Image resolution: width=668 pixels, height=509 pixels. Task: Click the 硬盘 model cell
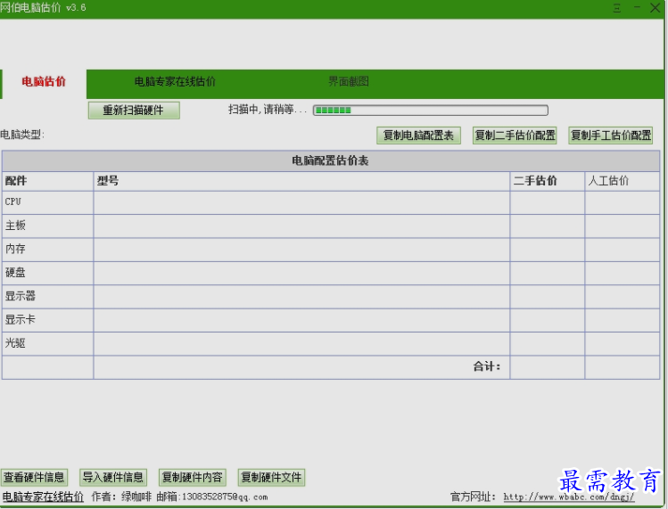(x=301, y=274)
